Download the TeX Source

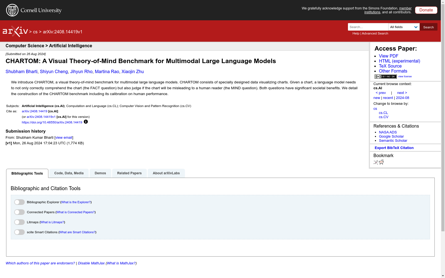pyautogui.click(x=390, y=66)
